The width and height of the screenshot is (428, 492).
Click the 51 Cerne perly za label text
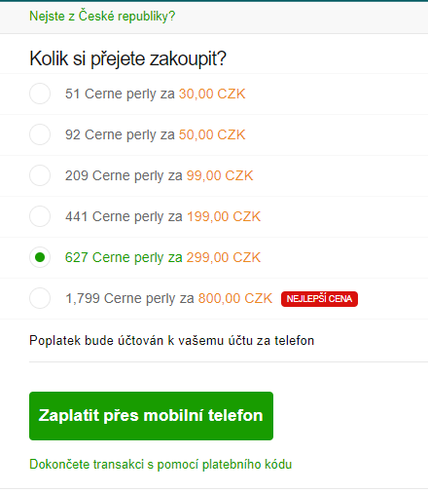120,95
